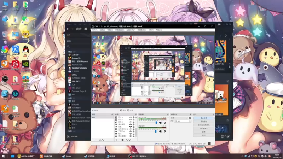Move the scene up in Scenes dock
The image size is (283, 159).
click(100, 140)
